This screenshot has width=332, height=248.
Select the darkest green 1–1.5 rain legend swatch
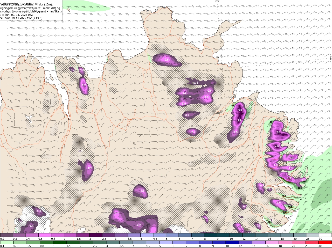pyautogui.click(x=59, y=242)
